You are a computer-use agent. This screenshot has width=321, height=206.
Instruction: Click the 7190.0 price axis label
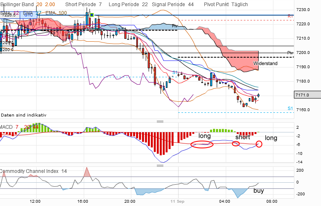[x=303, y=67]
